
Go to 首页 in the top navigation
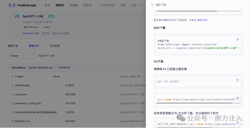click(47, 5)
